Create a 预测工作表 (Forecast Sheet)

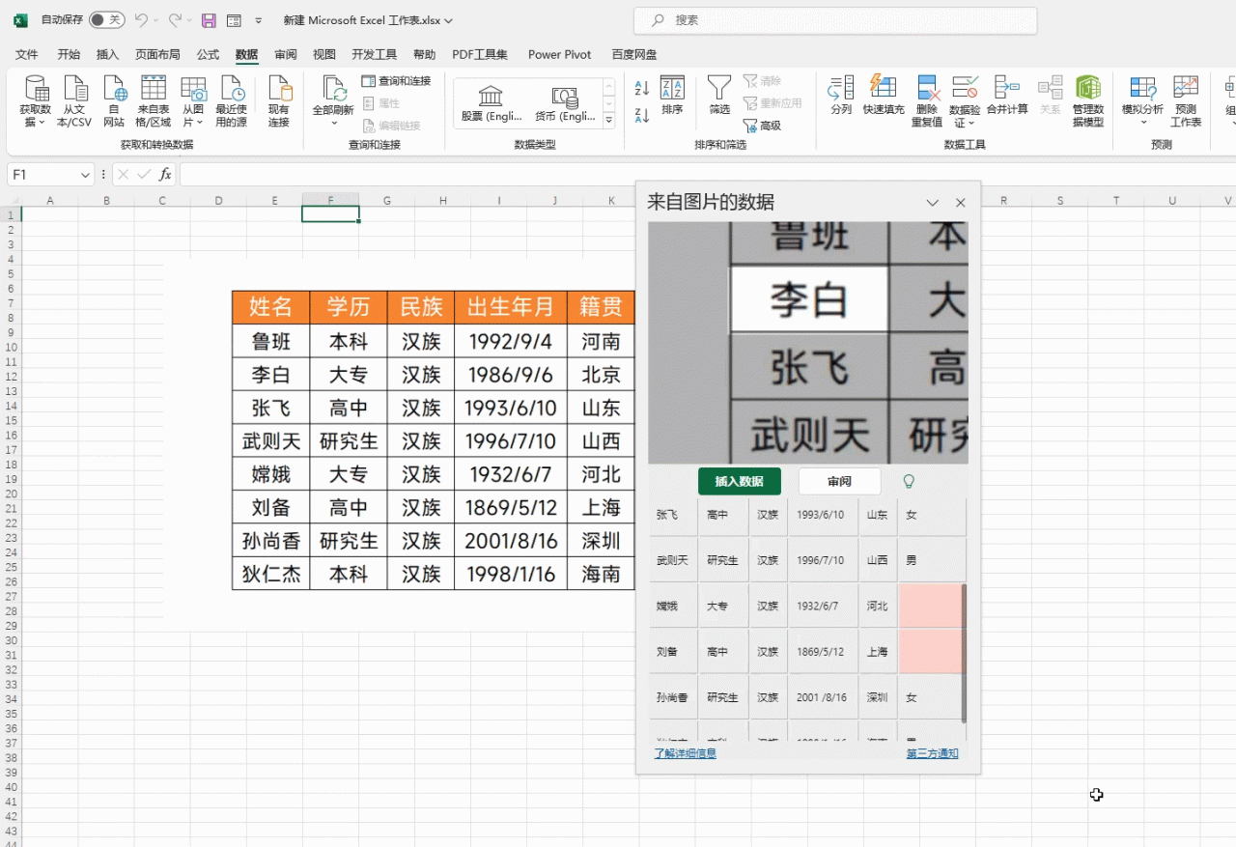tap(1186, 101)
